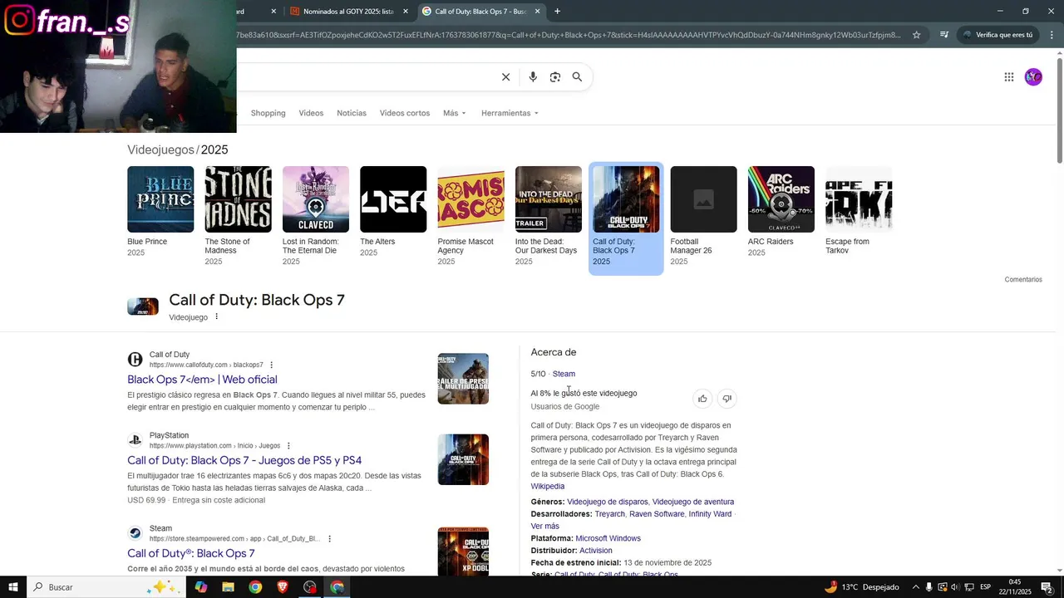Open the Black Ops 7 Web oficial result
The width and height of the screenshot is (1064, 598).
pos(202,380)
